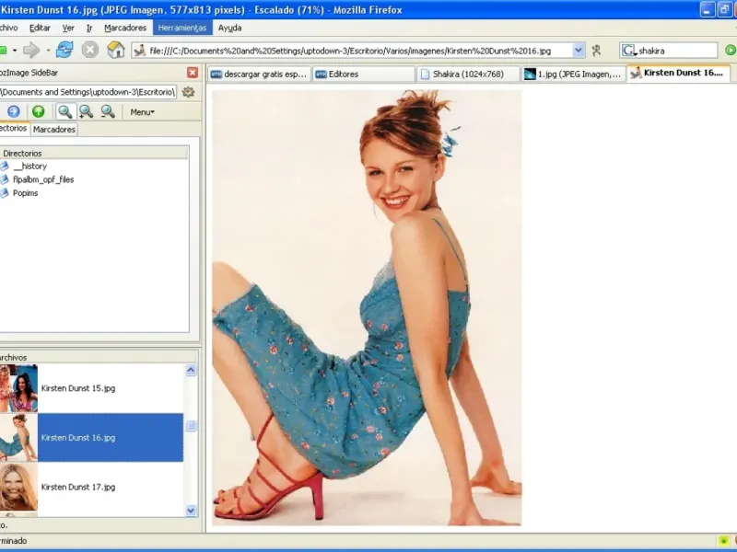
Task: Click the blue forward arrow in sidebar toolbar
Action: (14, 111)
